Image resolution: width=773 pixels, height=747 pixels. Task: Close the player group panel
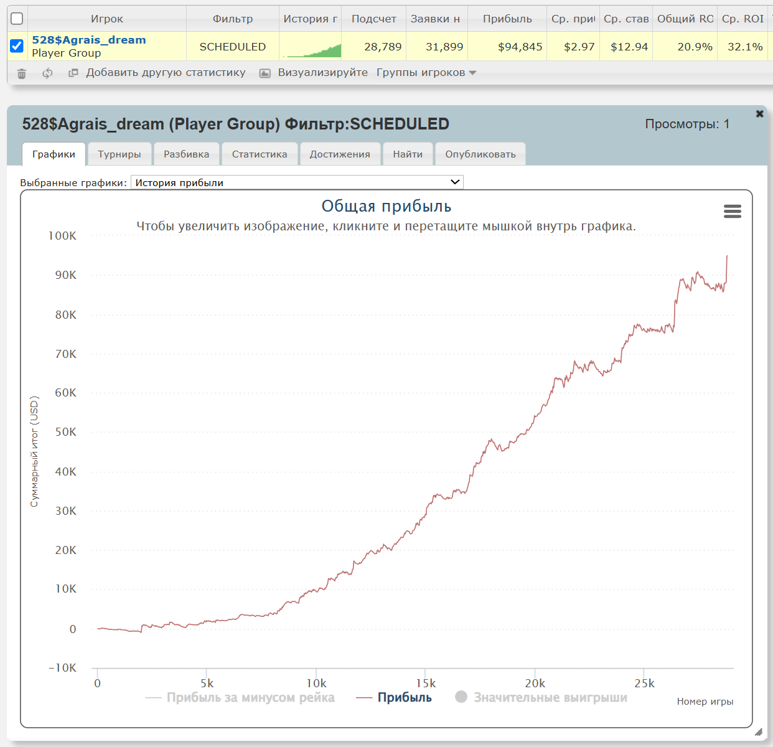click(x=759, y=114)
